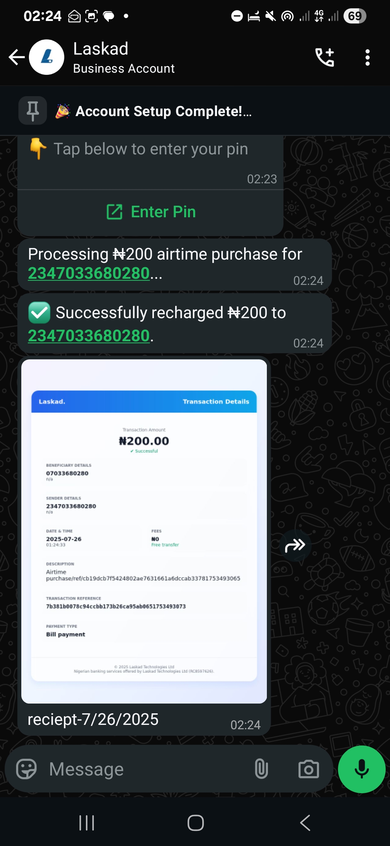Open pinned Account Setup Complete message

[x=163, y=111]
